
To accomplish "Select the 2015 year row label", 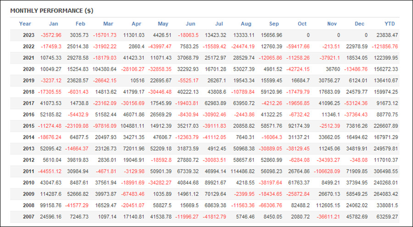I will tap(28, 126).
